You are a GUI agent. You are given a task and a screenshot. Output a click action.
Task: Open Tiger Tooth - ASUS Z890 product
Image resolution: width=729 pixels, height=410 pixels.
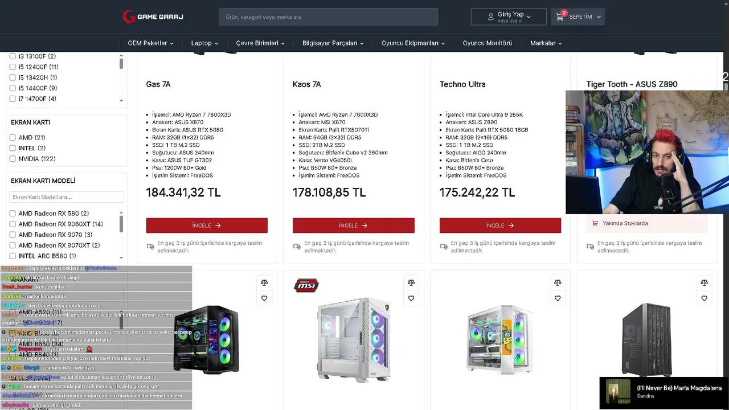pos(632,84)
